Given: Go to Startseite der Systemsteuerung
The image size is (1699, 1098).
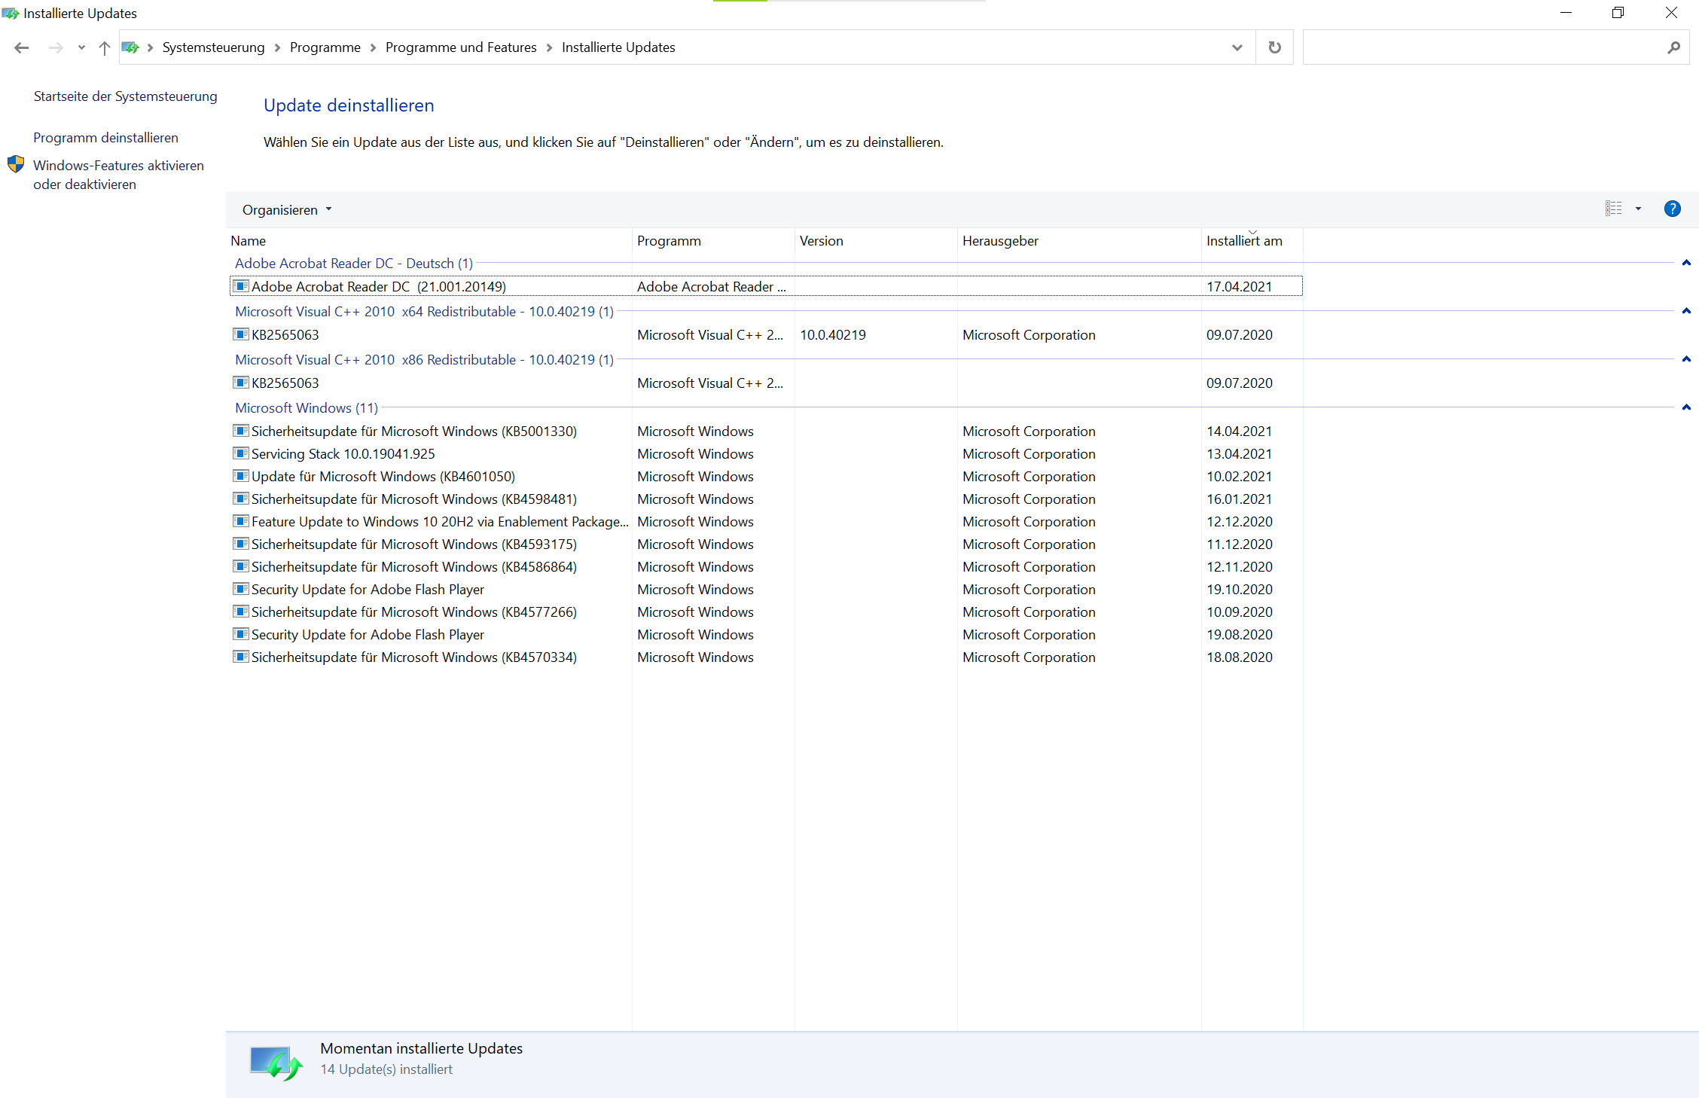Looking at the screenshot, I should (x=125, y=96).
